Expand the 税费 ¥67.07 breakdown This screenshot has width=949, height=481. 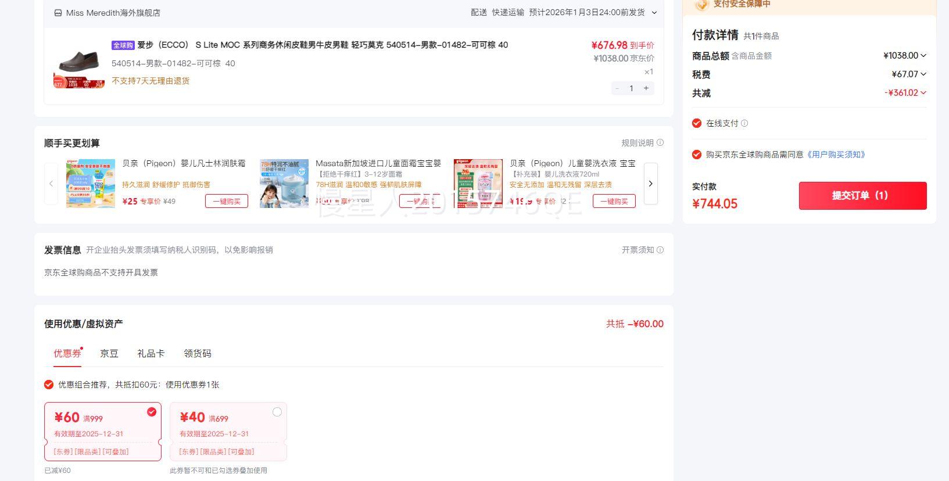click(923, 74)
